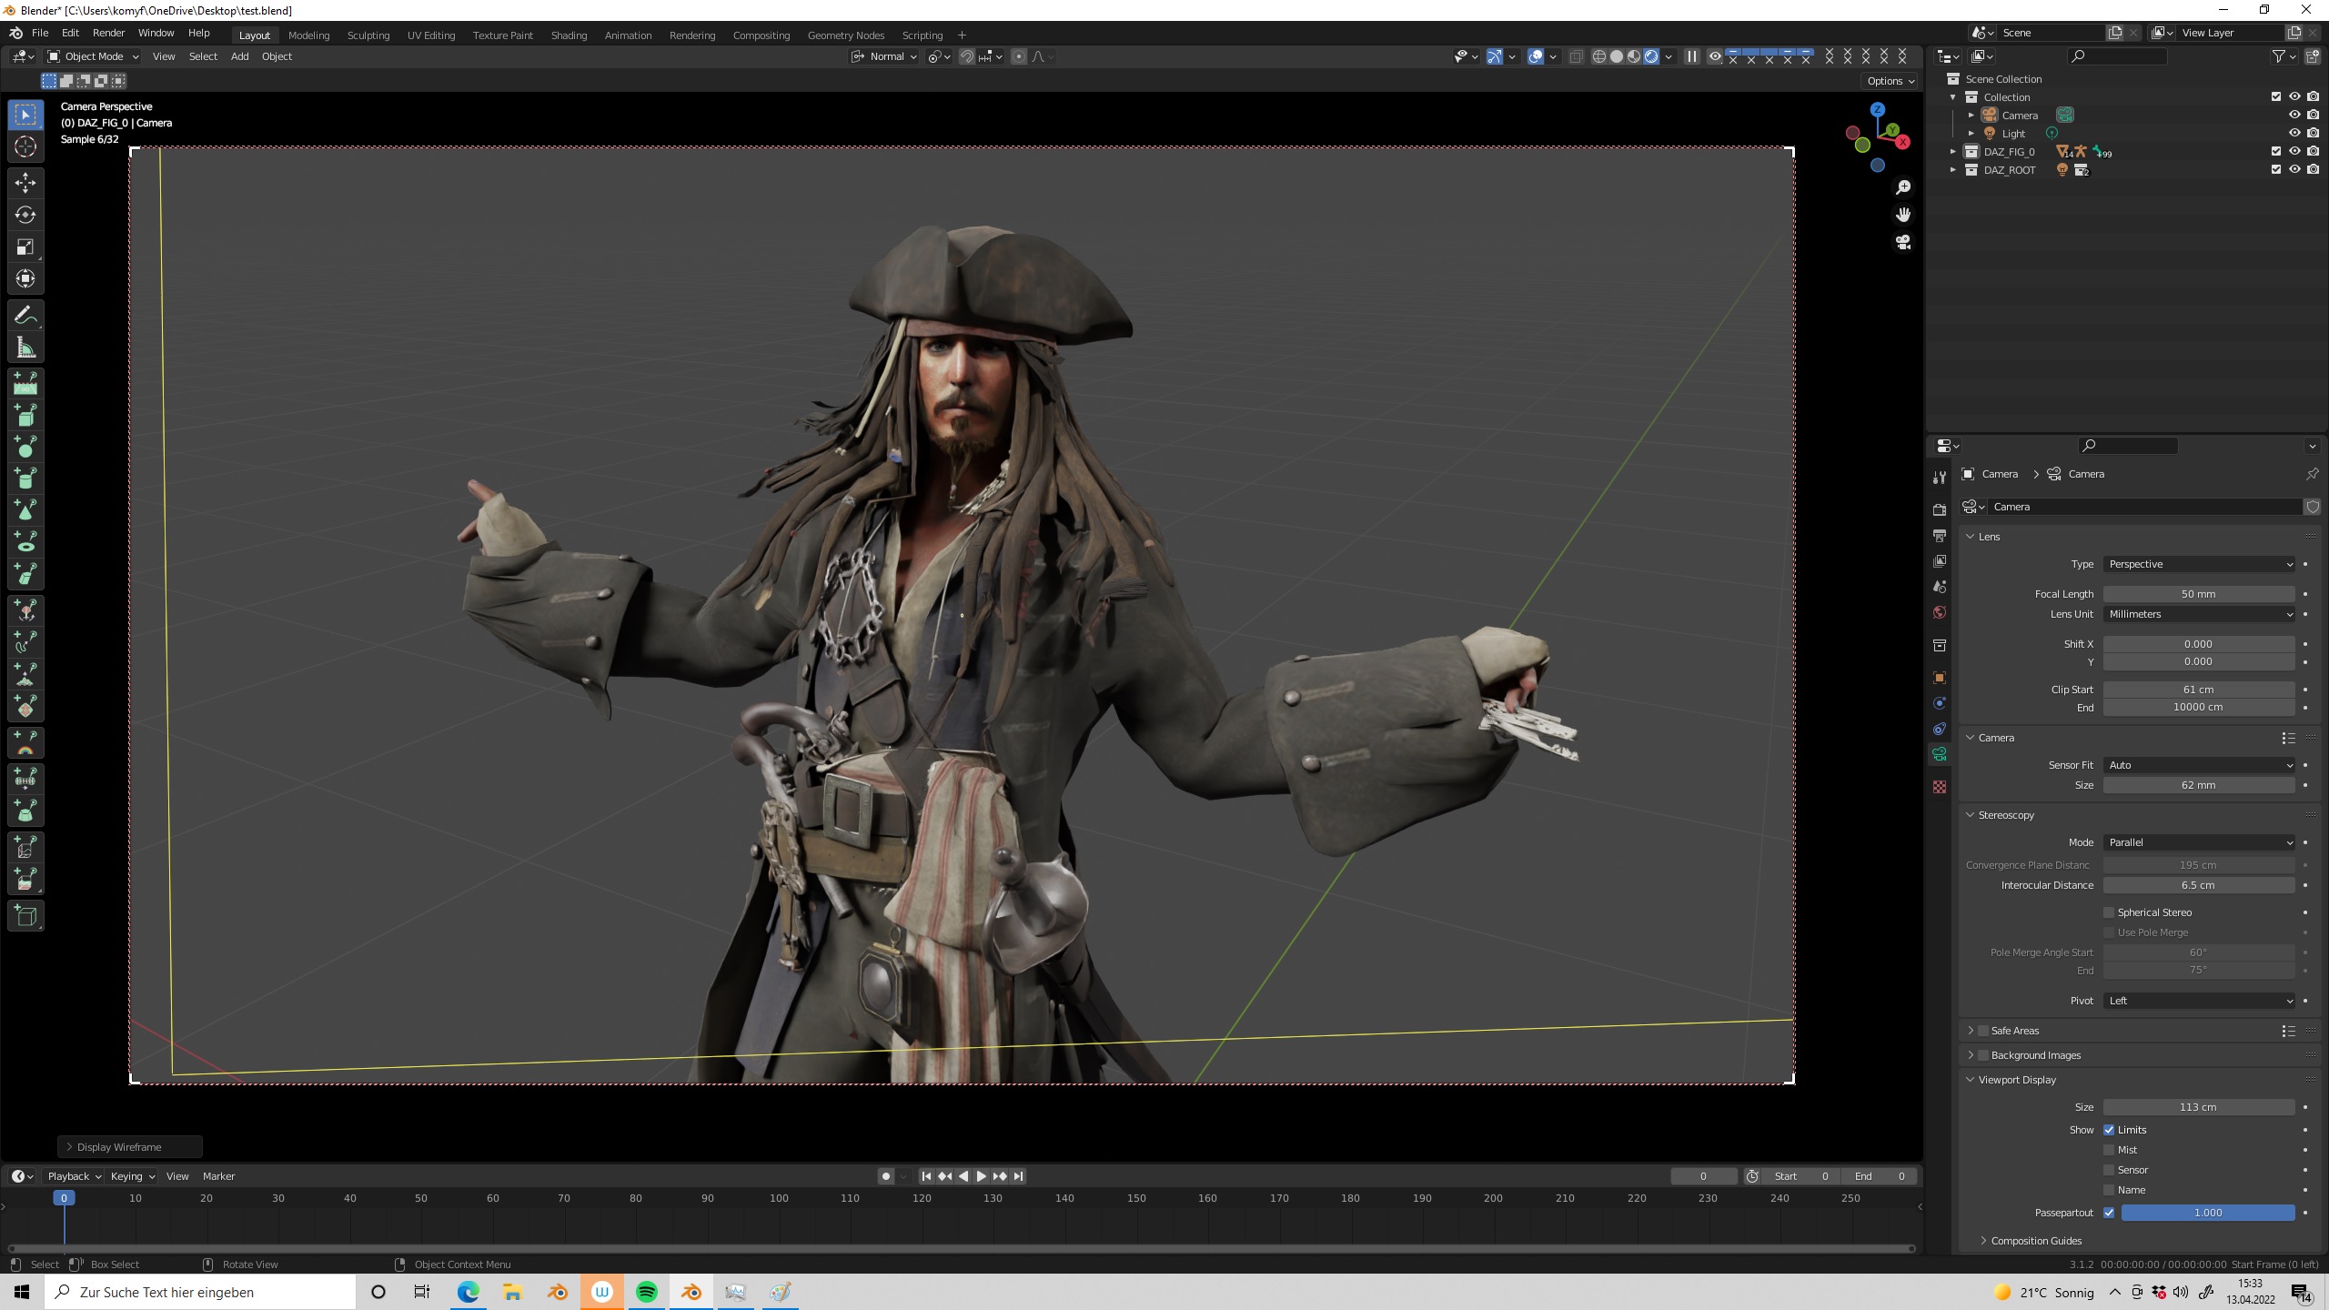Screen dimensions: 2329x1310
Task: Expand the Safe Areas panel
Action: (1971, 1031)
